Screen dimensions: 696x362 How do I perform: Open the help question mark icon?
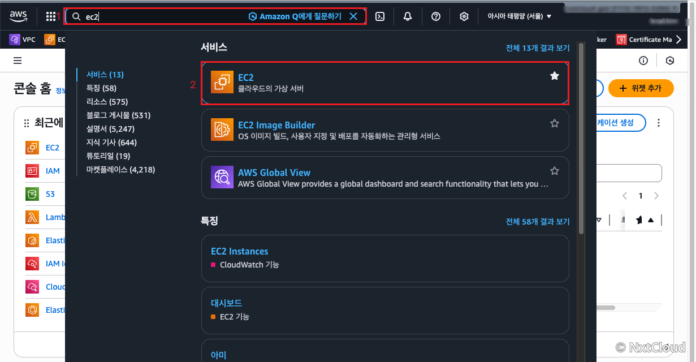[436, 16]
